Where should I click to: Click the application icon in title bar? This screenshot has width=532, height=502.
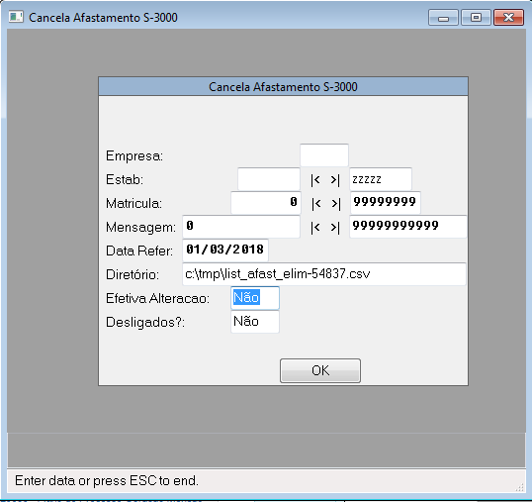[16, 17]
